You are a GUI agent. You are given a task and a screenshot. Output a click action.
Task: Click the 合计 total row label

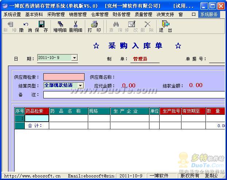[35, 126]
